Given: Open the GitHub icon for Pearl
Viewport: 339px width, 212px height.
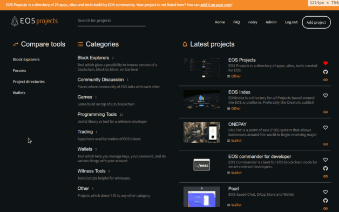Looking at the screenshot, I should tap(326, 201).
